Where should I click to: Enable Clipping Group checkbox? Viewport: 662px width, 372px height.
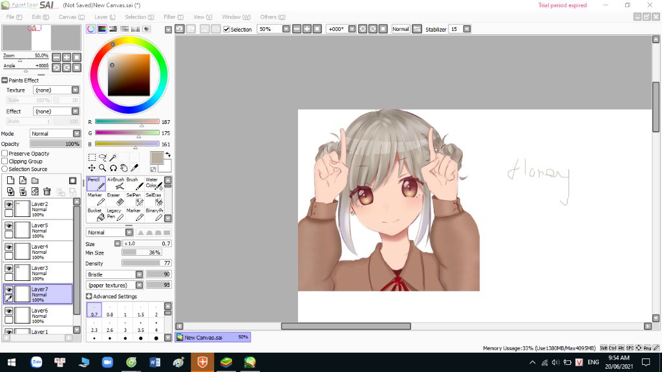5,161
